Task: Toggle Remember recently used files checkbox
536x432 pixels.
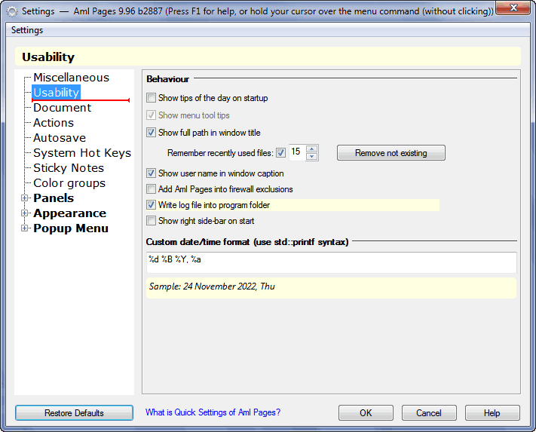Action: coord(280,152)
